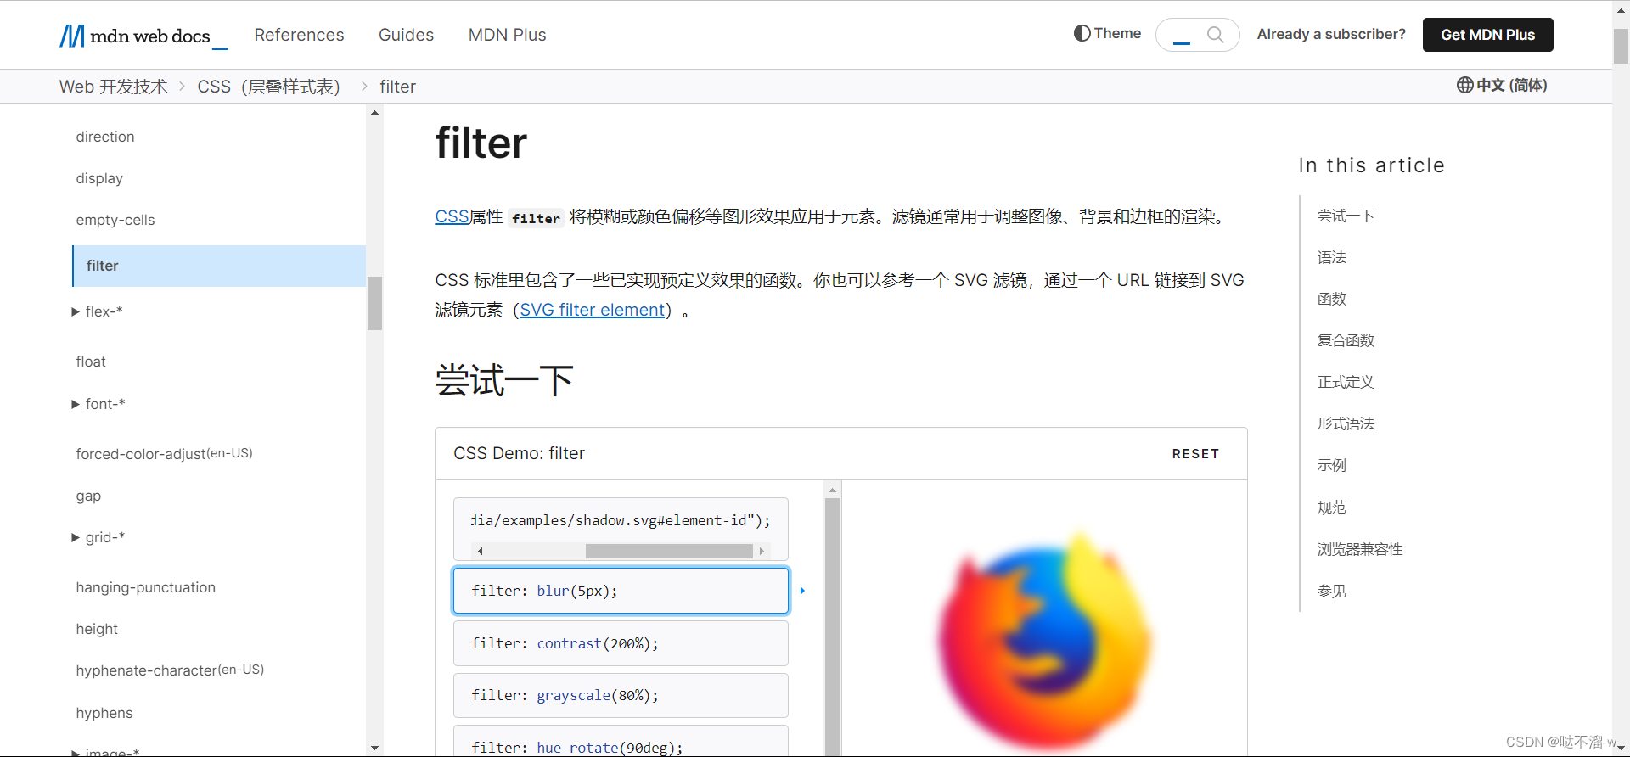The image size is (1630, 757).
Task: Open the empty-cells sidebar item
Action: (115, 220)
